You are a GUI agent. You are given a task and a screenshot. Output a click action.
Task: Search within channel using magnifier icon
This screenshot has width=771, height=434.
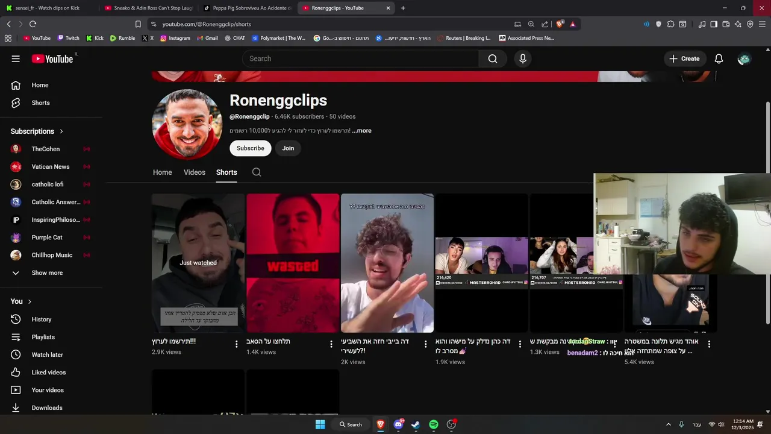click(257, 172)
